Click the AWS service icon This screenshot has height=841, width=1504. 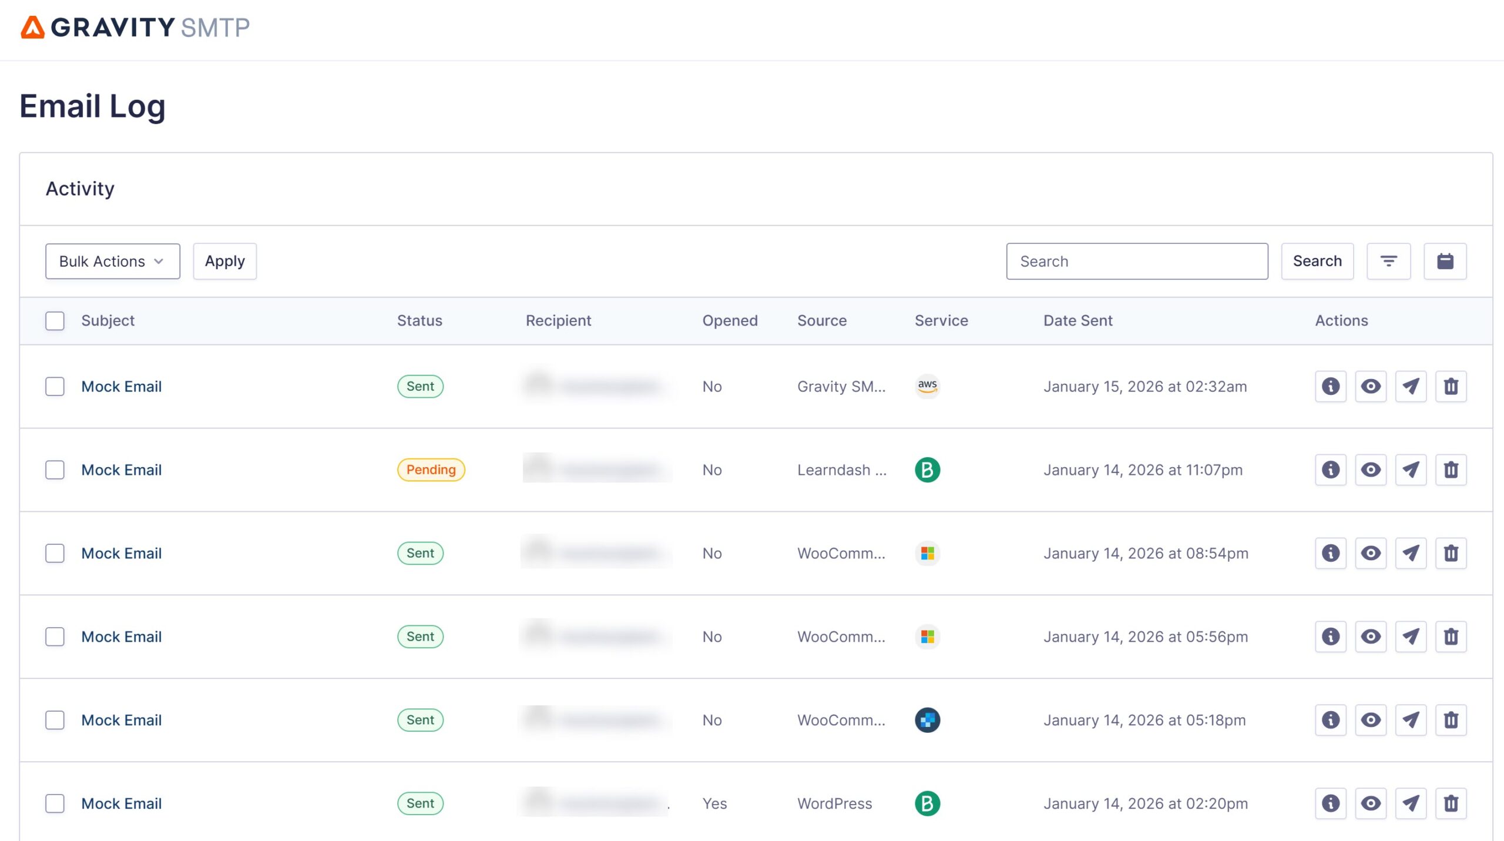pyautogui.click(x=927, y=386)
